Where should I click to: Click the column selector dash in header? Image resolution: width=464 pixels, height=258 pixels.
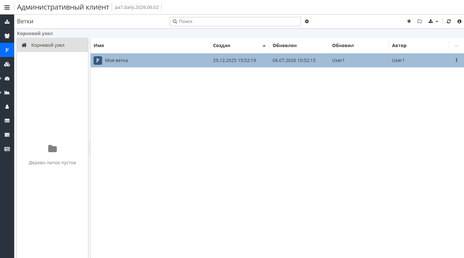[457, 46]
